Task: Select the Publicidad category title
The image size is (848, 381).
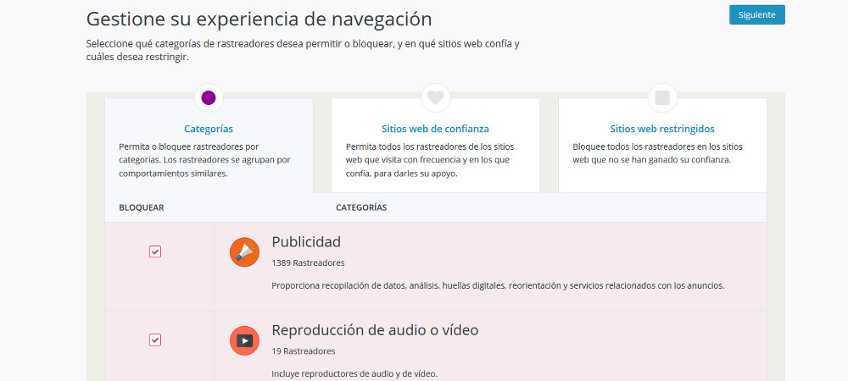Action: coord(306,242)
